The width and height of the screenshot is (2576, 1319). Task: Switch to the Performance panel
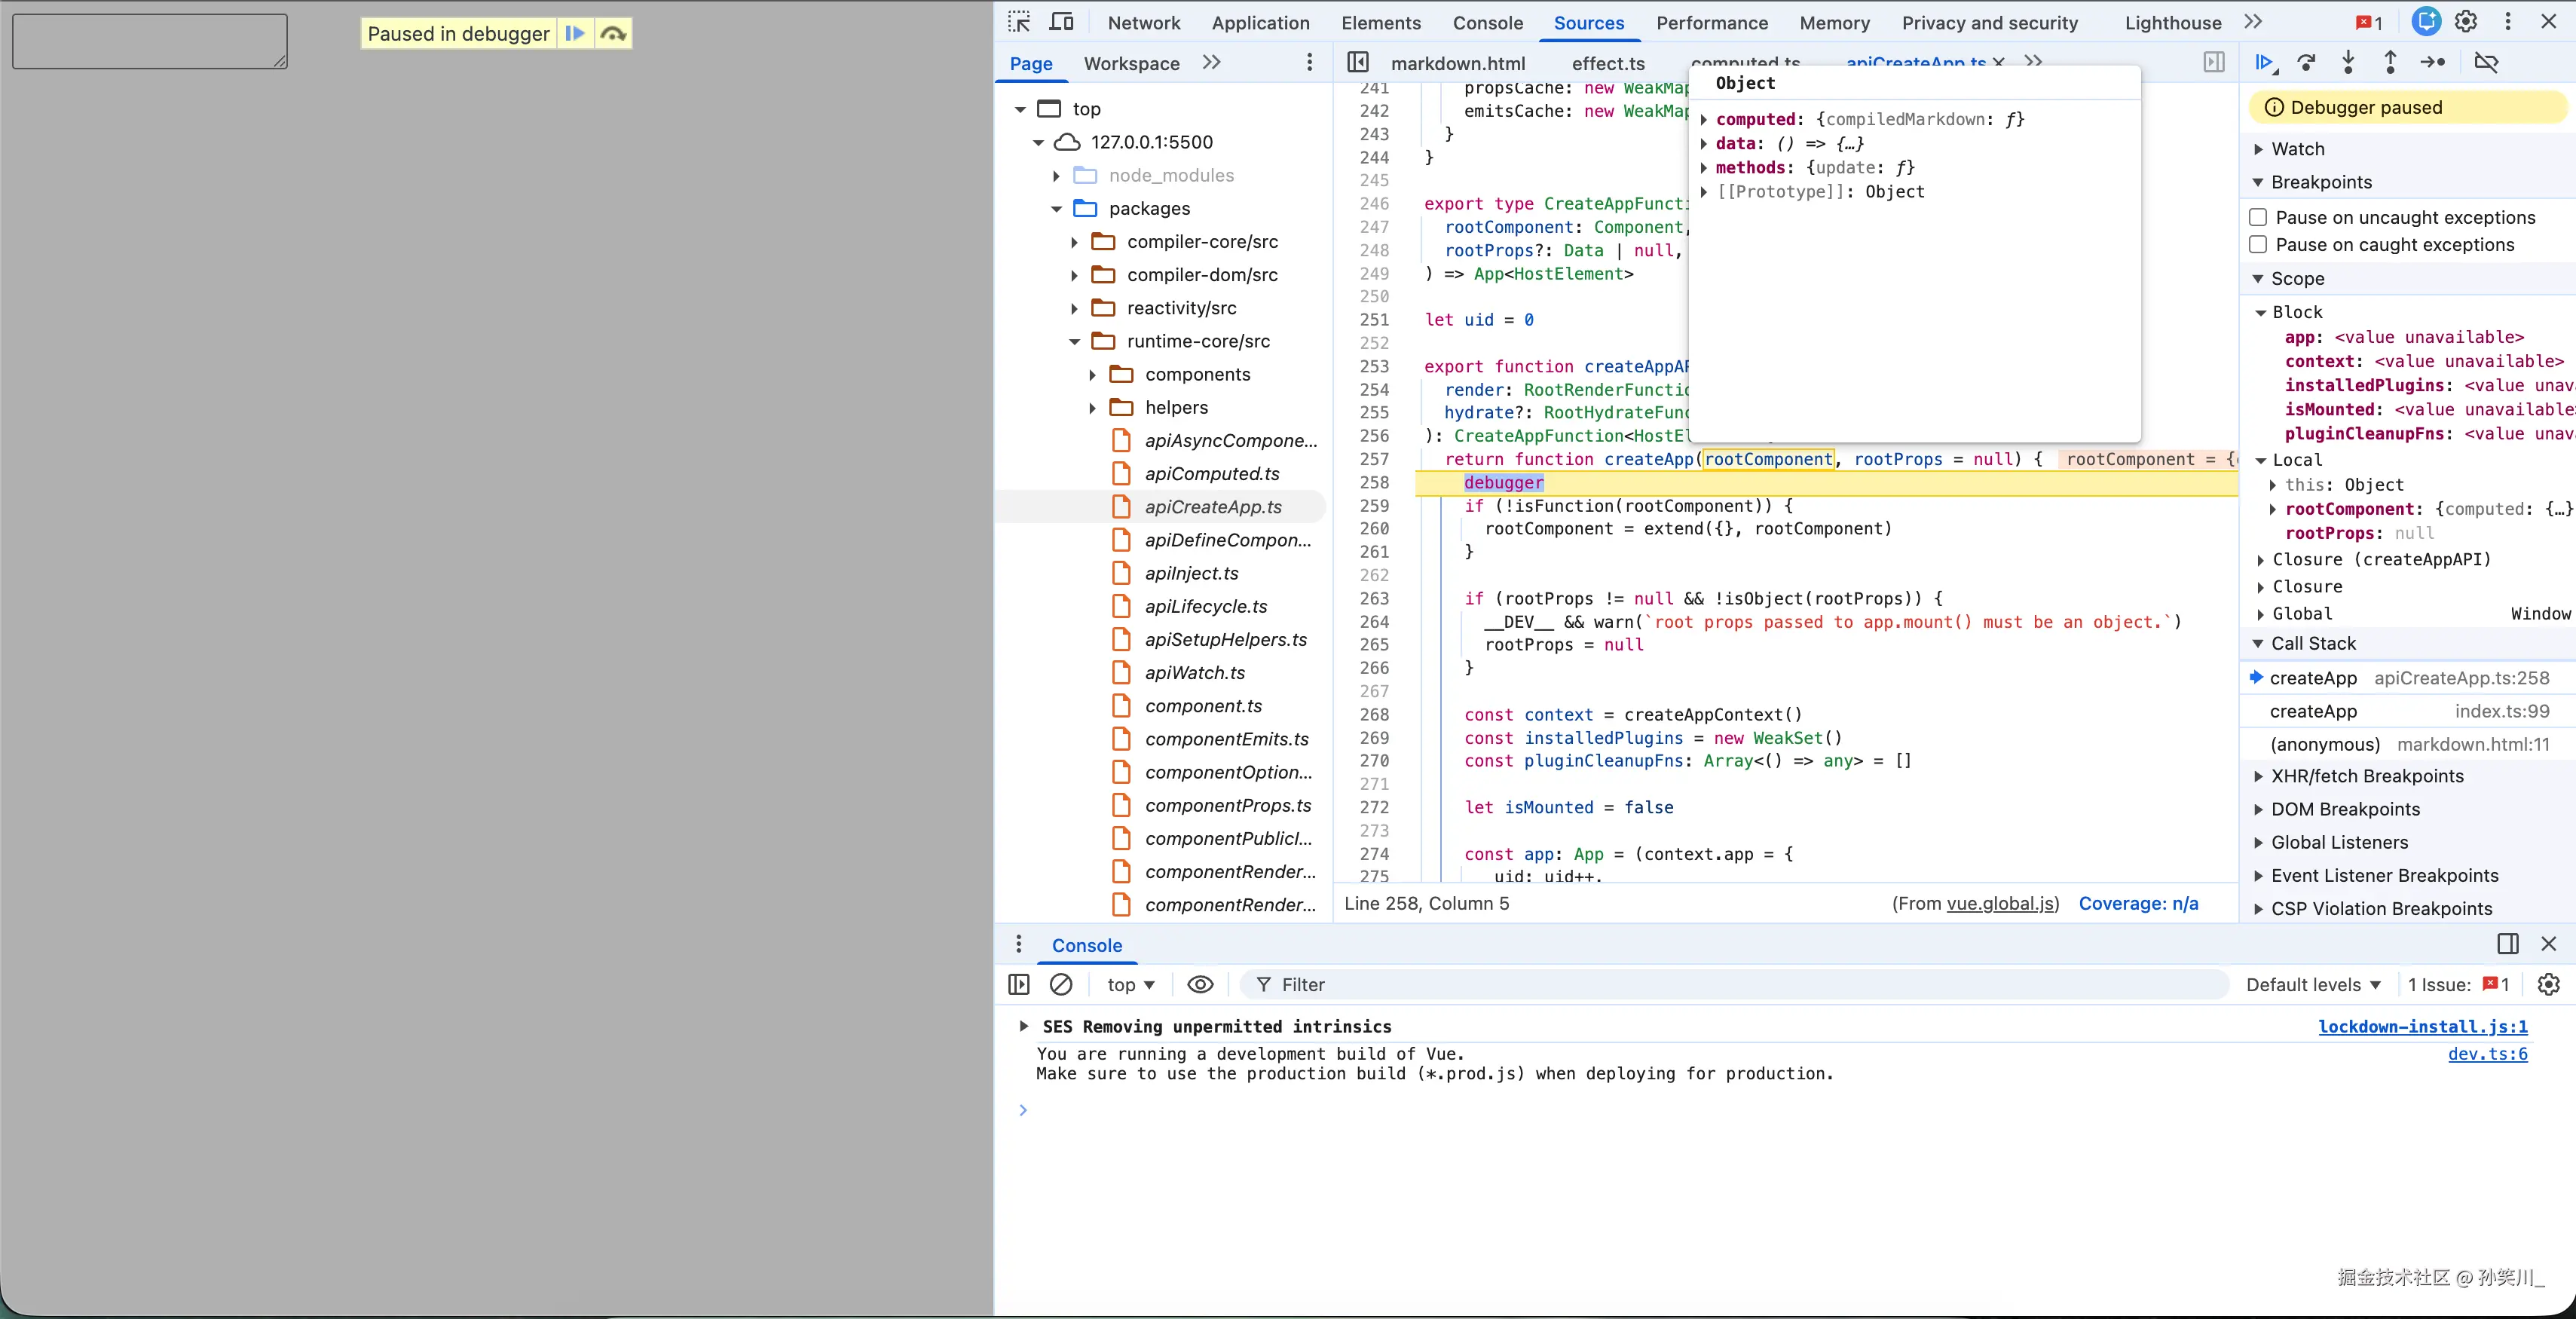[1711, 22]
